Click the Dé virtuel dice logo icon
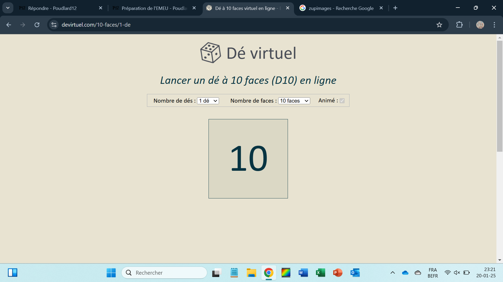503x282 pixels. [x=210, y=53]
